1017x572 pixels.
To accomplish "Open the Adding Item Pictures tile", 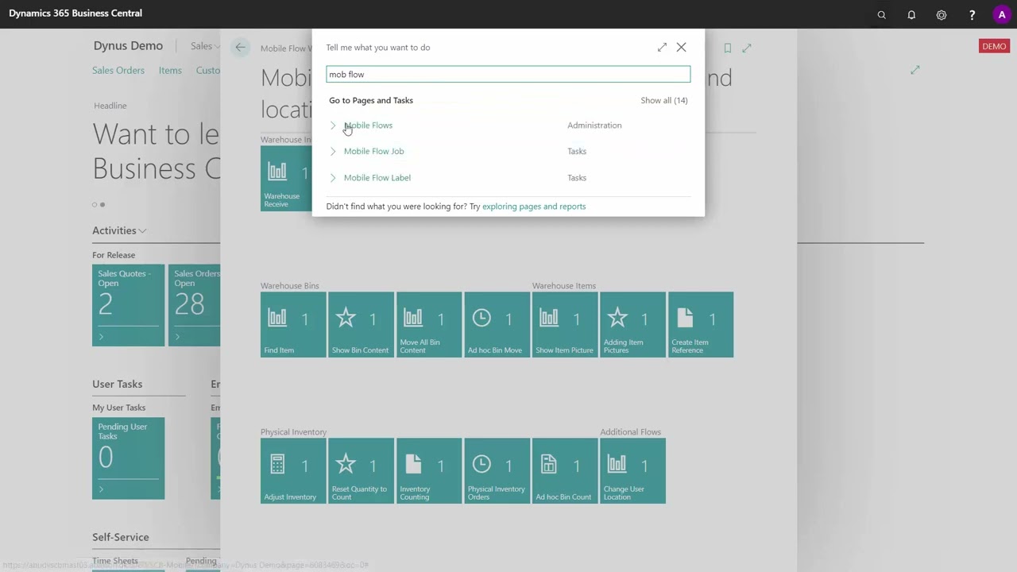I will click(x=632, y=324).
